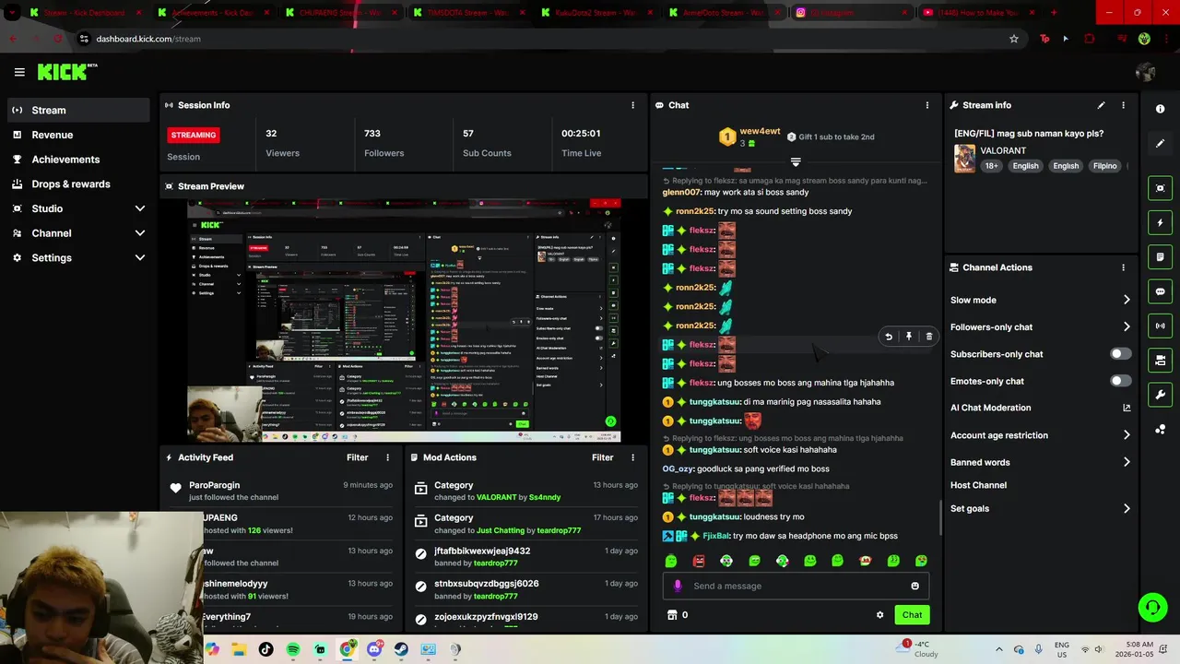Viewport: 1180px width, 664px height.
Task: Collapse the gift leaderboard in chat
Action: coord(796,162)
